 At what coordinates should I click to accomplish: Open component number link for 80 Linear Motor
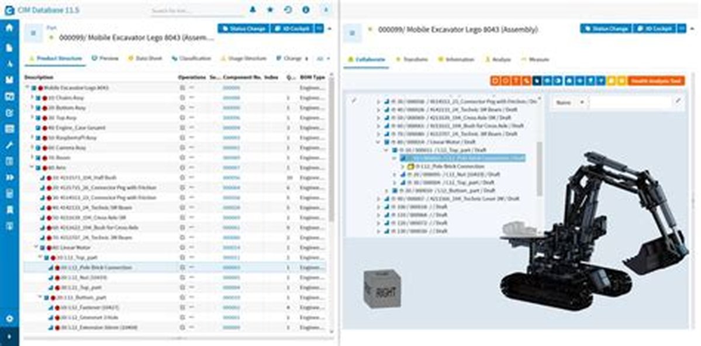pos(232,247)
